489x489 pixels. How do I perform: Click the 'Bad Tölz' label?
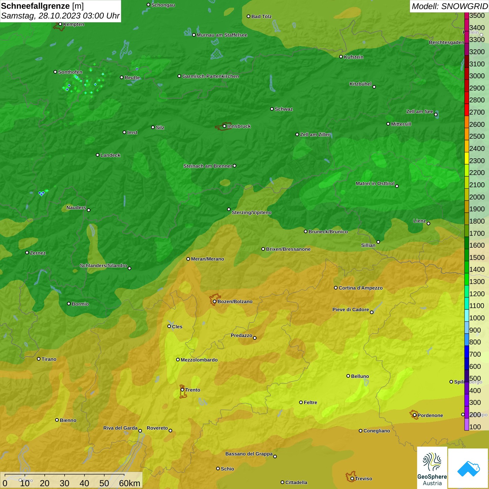tap(261, 16)
